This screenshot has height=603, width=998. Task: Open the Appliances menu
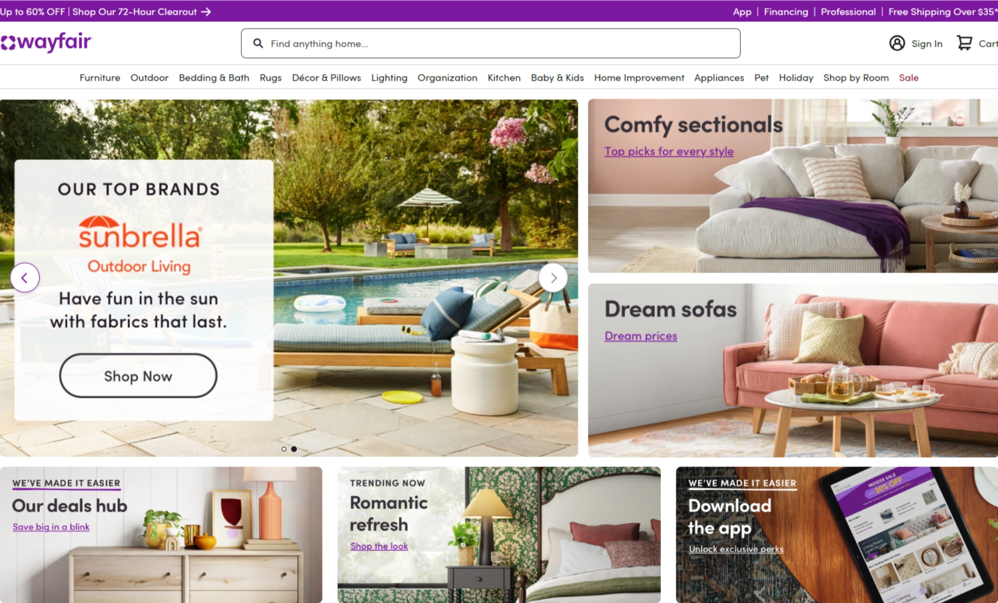click(719, 78)
